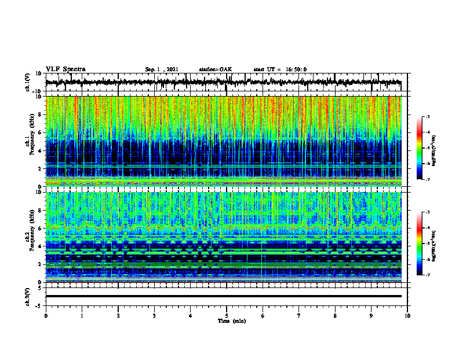Click the "-7" tick on lower colorbar
This screenshot has height=354, width=459.
coord(427,275)
